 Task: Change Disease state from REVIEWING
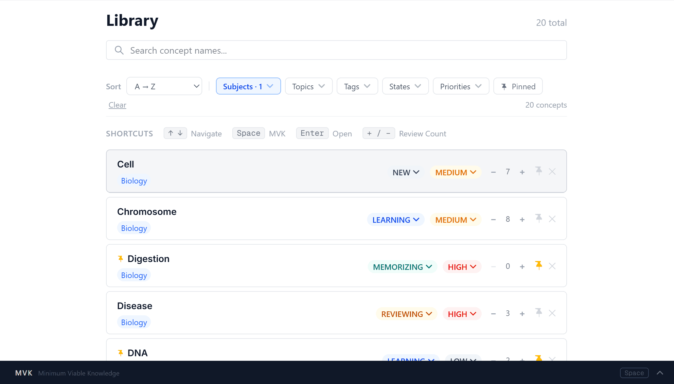click(407, 314)
